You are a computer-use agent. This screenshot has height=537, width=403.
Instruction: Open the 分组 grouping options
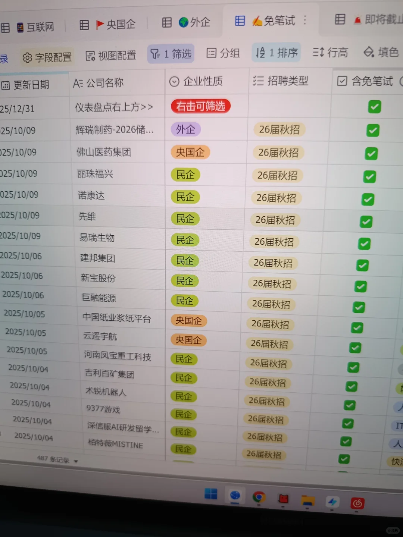pos(223,53)
